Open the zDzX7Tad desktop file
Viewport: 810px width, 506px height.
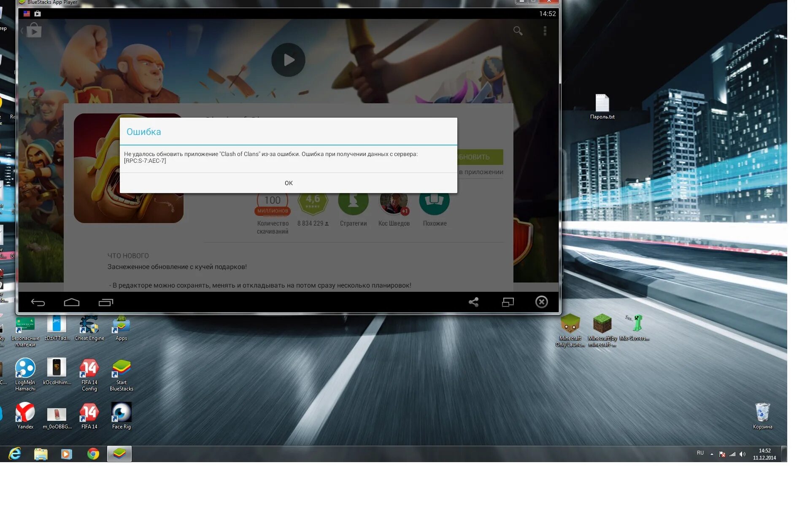tap(57, 328)
